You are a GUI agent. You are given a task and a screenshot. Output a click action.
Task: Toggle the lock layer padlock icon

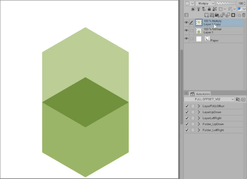tap(209, 9)
